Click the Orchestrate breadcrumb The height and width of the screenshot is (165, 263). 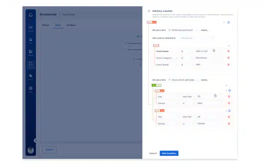[x=48, y=14]
